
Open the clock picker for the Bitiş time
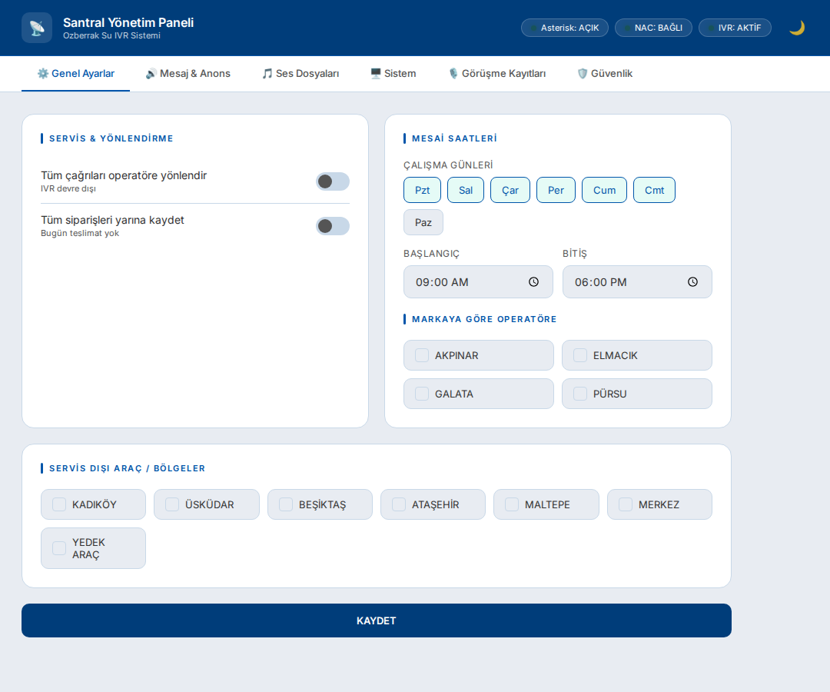tap(692, 282)
